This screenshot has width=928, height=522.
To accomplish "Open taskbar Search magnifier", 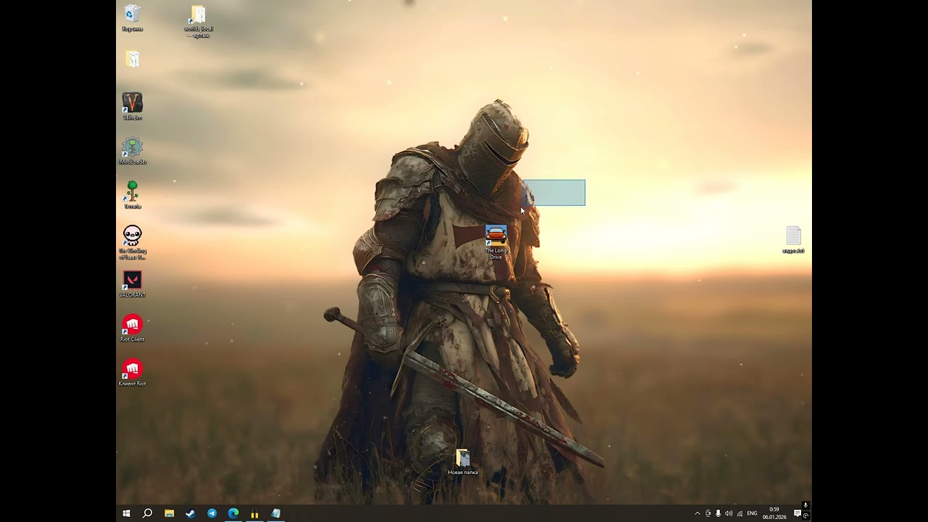I will (147, 513).
